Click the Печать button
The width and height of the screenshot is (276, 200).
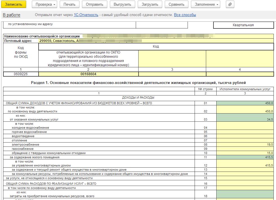69,5
